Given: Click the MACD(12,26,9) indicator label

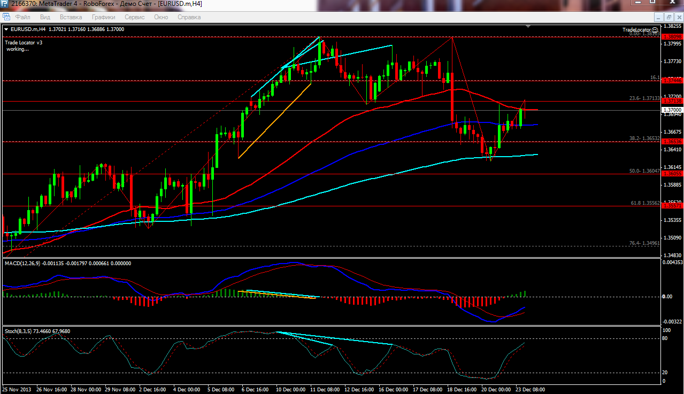Looking at the screenshot, I should [x=22, y=263].
